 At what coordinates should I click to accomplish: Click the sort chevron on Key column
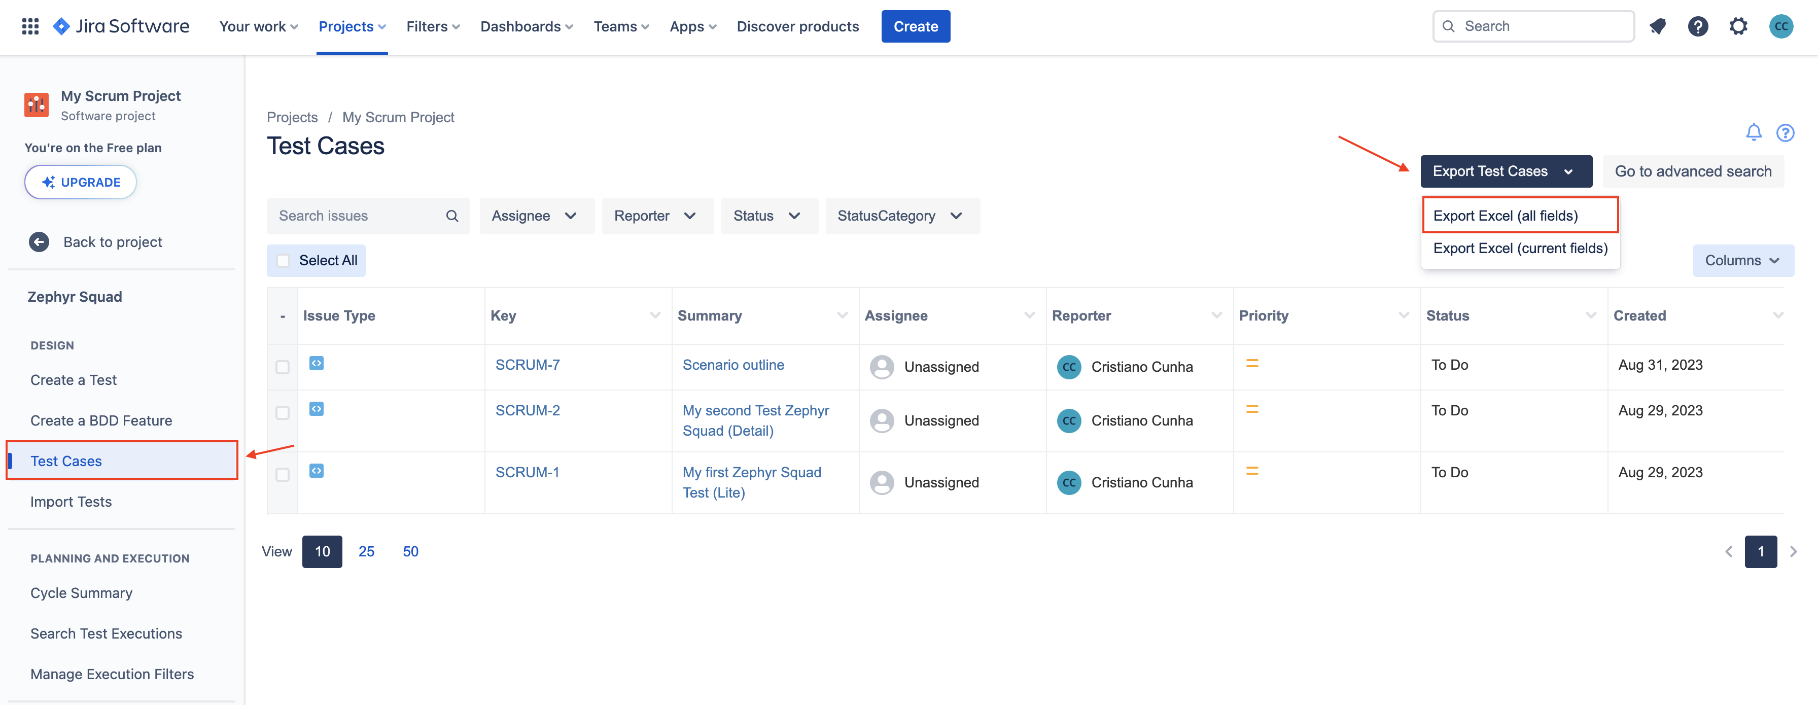pyautogui.click(x=655, y=315)
